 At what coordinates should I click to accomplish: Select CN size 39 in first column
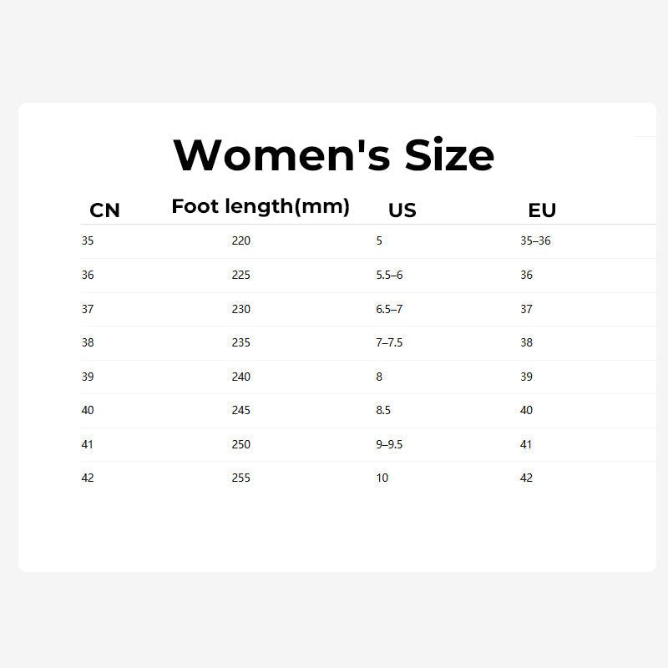(88, 377)
